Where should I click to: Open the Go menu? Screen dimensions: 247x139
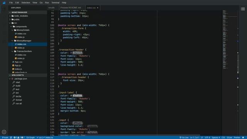pyautogui.click(x=41, y=3)
